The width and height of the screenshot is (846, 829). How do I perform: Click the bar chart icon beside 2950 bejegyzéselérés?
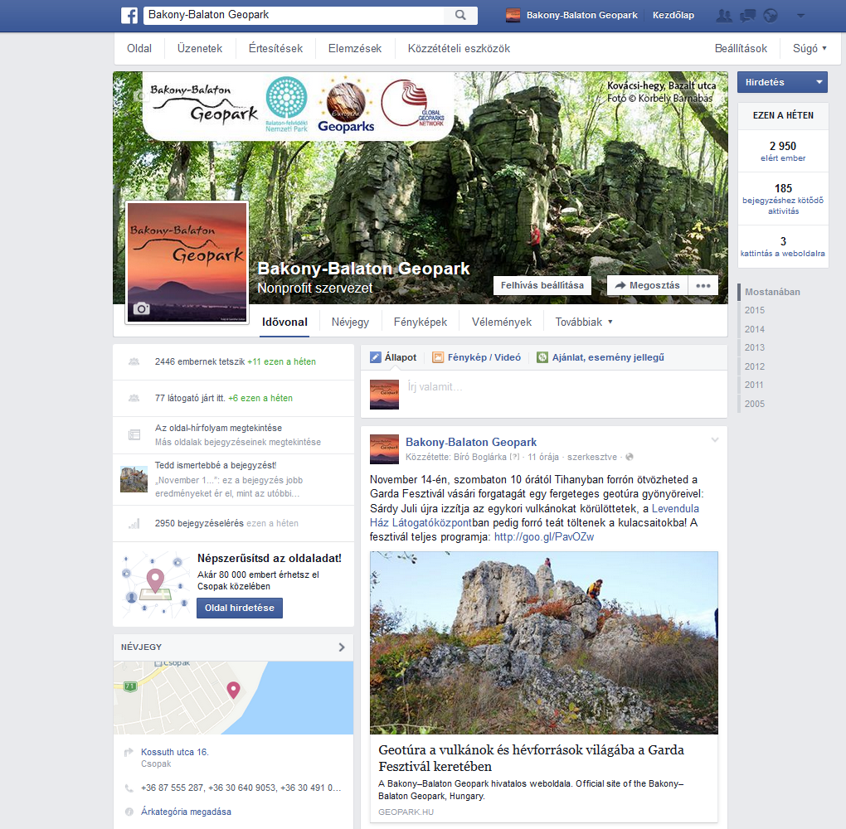click(134, 523)
